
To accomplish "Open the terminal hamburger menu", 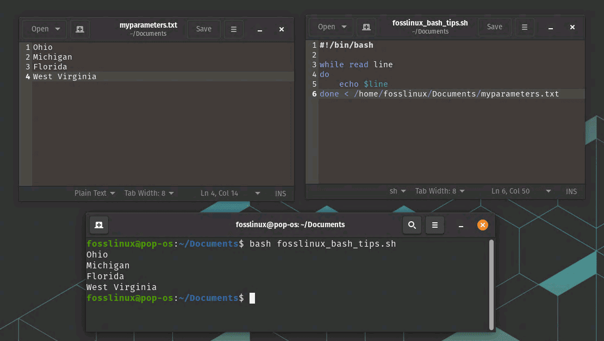I will tap(434, 225).
